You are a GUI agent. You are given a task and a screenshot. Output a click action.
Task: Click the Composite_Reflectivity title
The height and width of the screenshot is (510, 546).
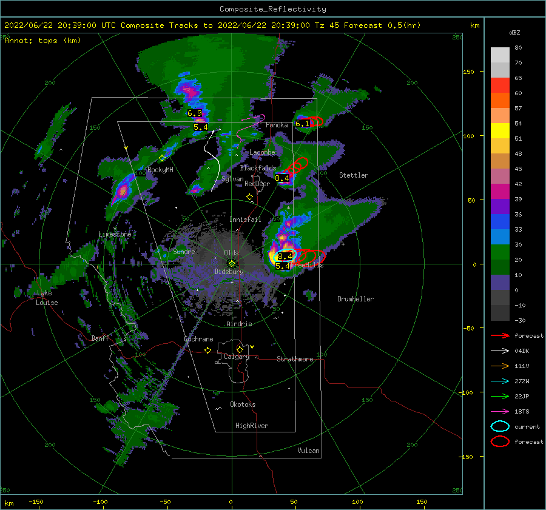273,9
